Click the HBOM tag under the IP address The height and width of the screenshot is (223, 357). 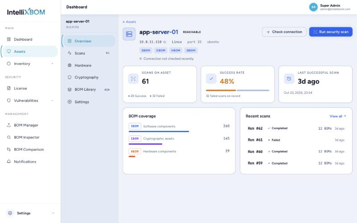click(175, 50)
